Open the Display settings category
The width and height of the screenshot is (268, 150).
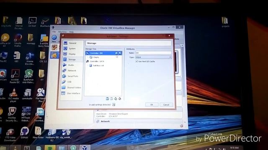point(72,54)
